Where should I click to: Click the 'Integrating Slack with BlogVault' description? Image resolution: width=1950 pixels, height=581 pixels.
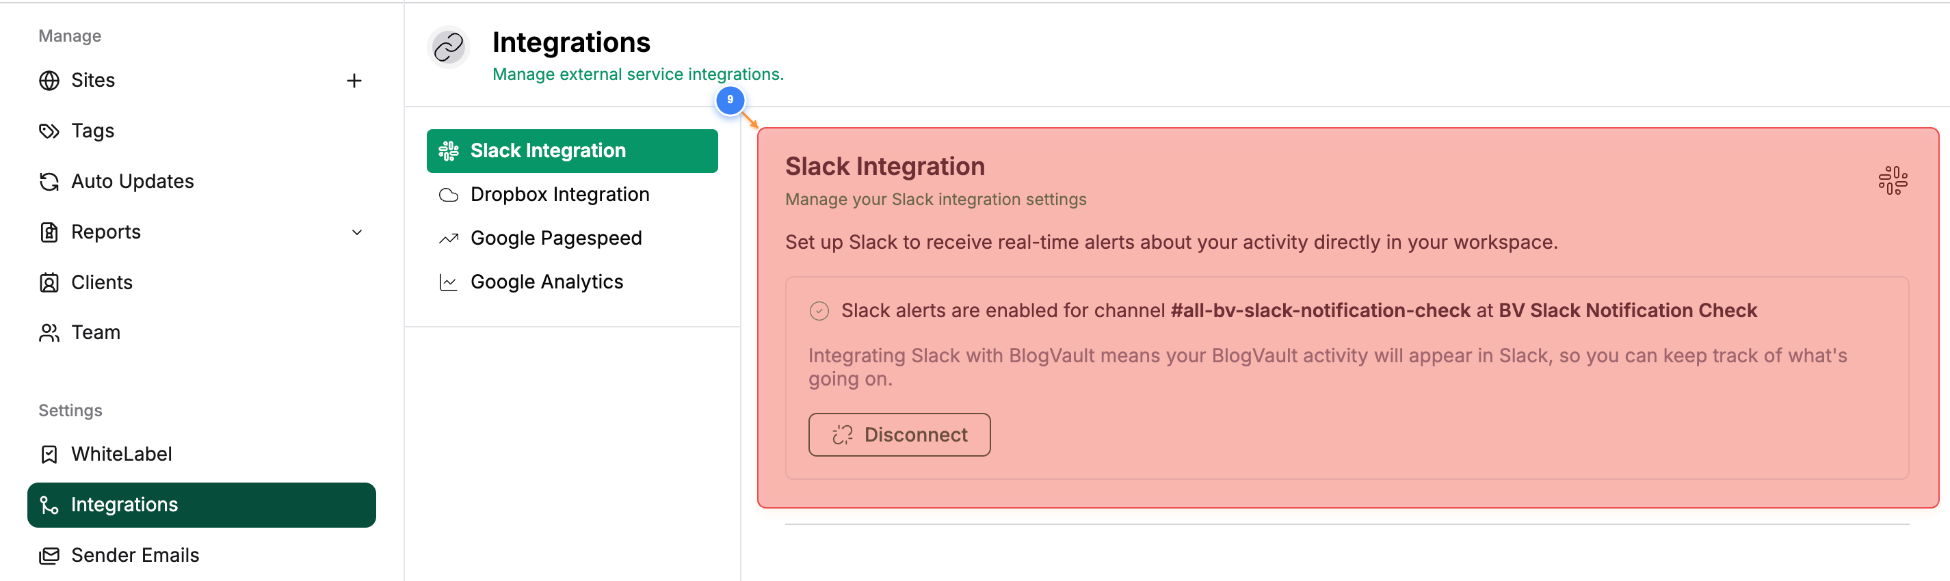(x=1328, y=367)
